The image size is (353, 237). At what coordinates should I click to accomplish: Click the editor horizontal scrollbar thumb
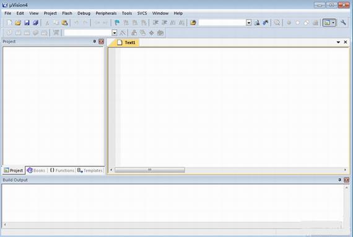point(150,170)
